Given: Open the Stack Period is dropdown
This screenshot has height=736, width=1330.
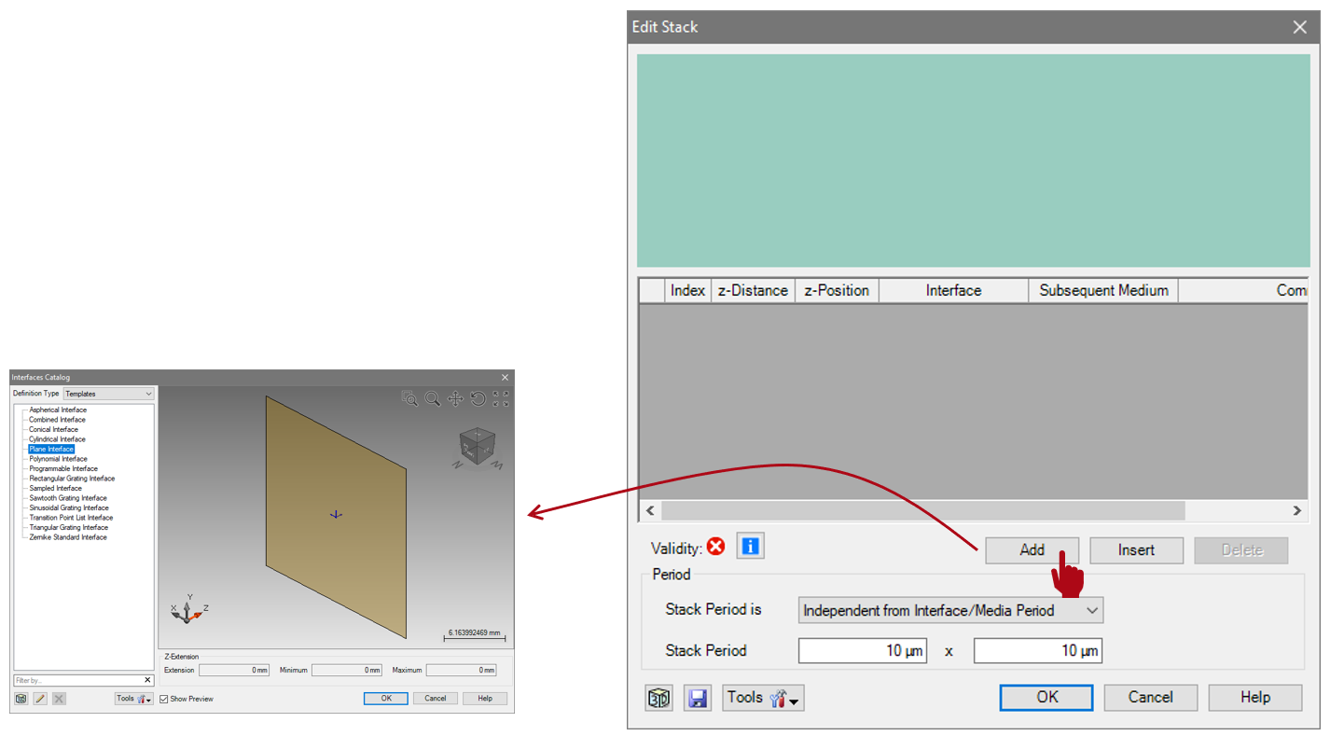Looking at the screenshot, I should [x=950, y=610].
